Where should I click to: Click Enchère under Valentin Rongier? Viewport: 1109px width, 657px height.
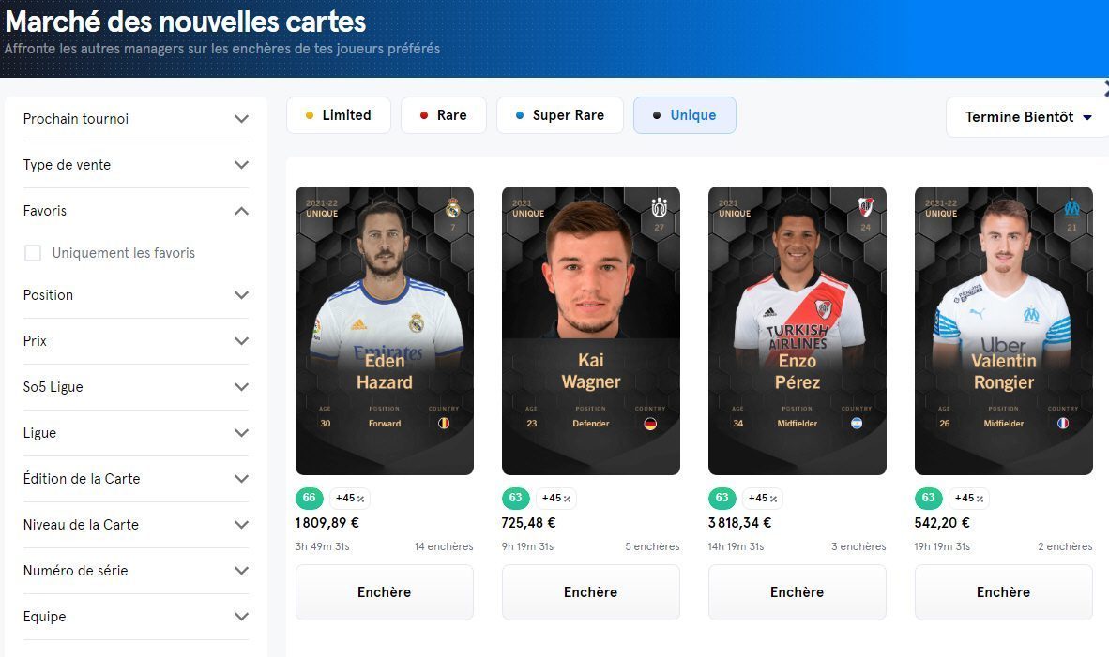1003,591
